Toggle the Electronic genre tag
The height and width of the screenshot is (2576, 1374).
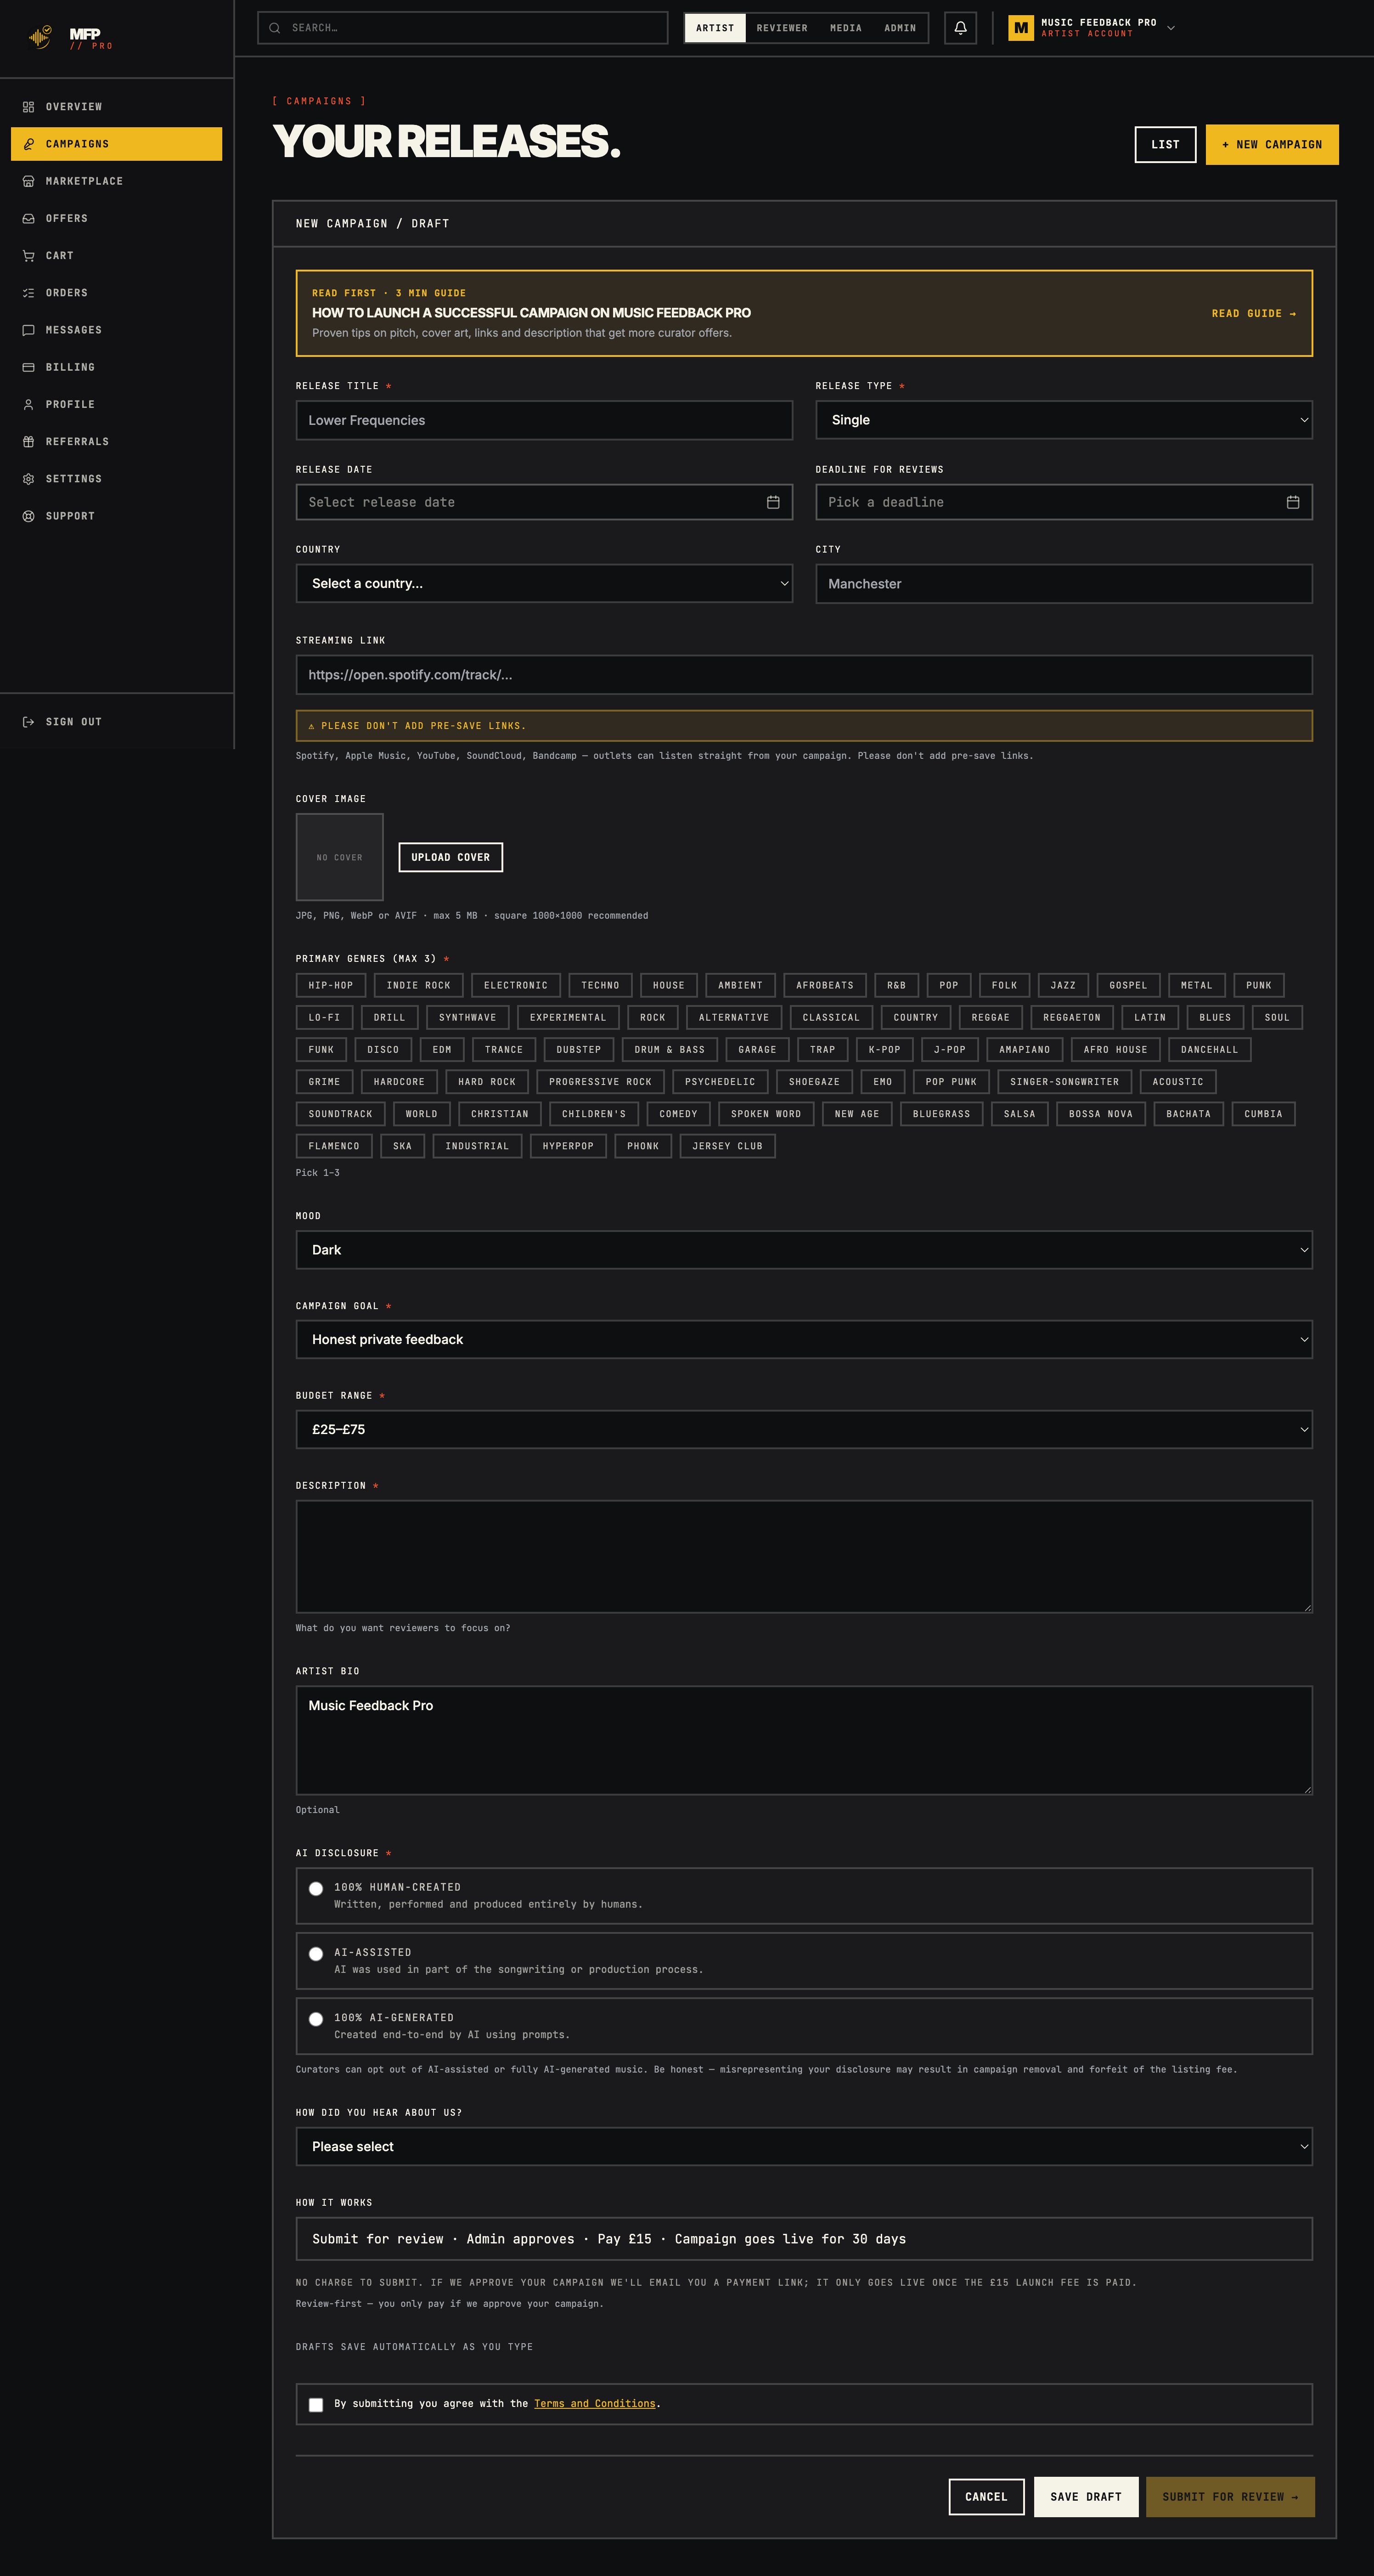(x=516, y=985)
